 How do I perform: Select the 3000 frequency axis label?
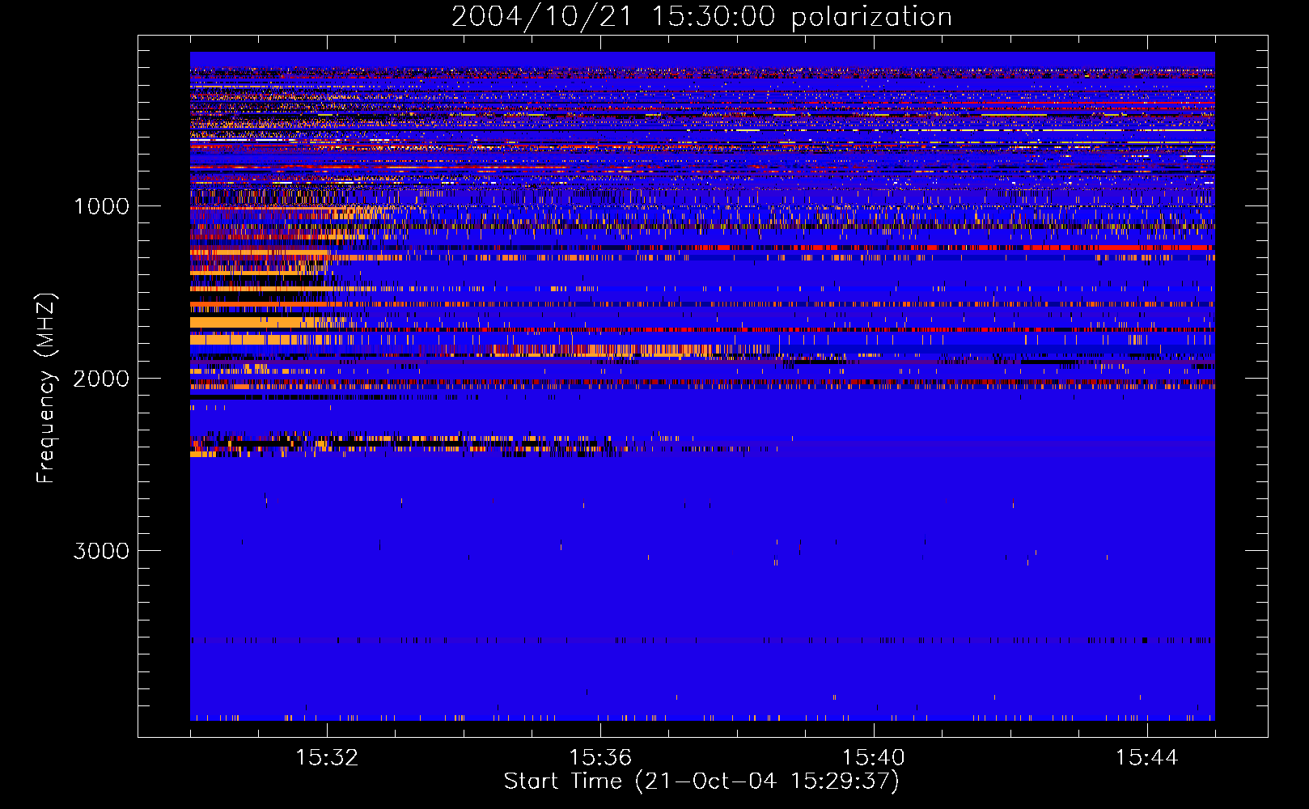[x=101, y=551]
